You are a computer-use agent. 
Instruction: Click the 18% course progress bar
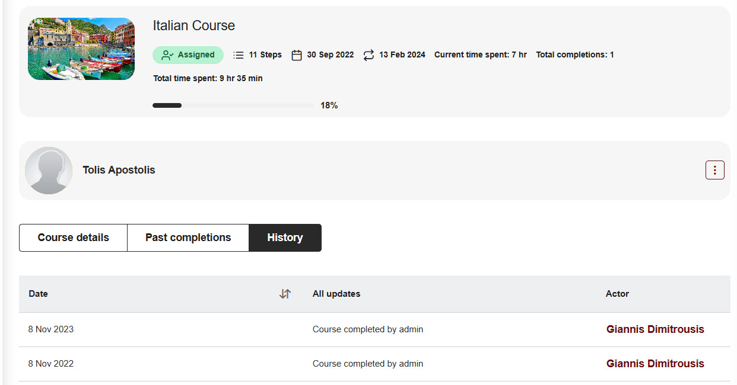click(234, 105)
